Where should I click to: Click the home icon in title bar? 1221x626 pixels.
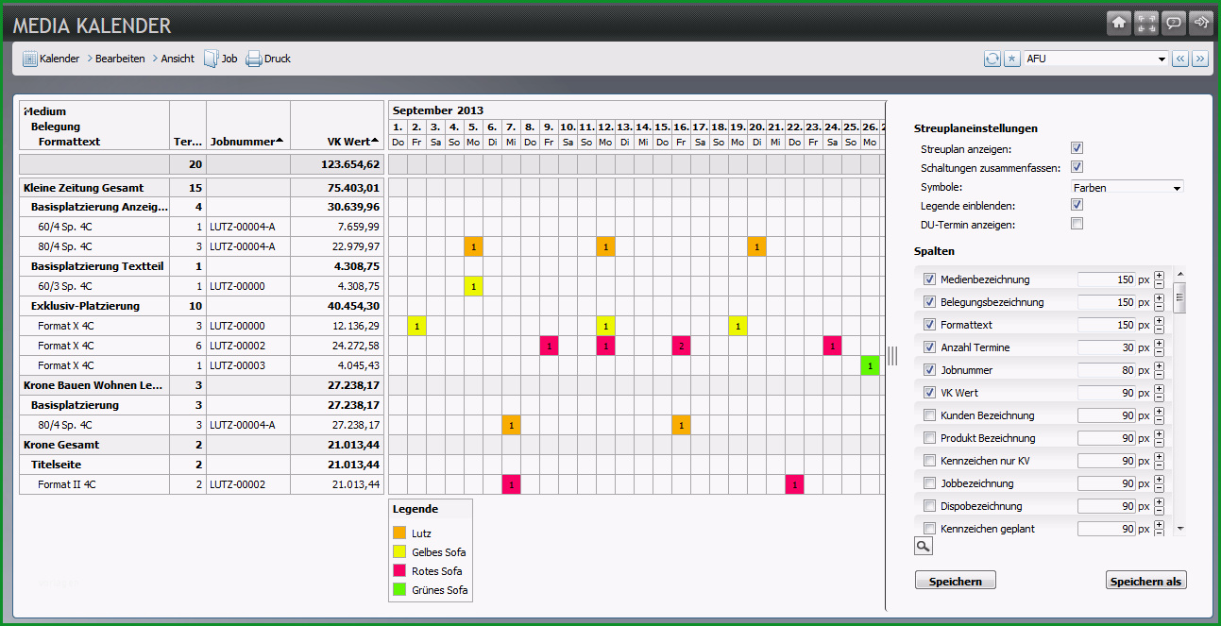(1119, 24)
